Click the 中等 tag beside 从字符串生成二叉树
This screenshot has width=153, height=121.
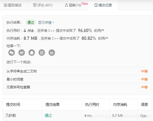pyautogui.click(x=144, y=71)
